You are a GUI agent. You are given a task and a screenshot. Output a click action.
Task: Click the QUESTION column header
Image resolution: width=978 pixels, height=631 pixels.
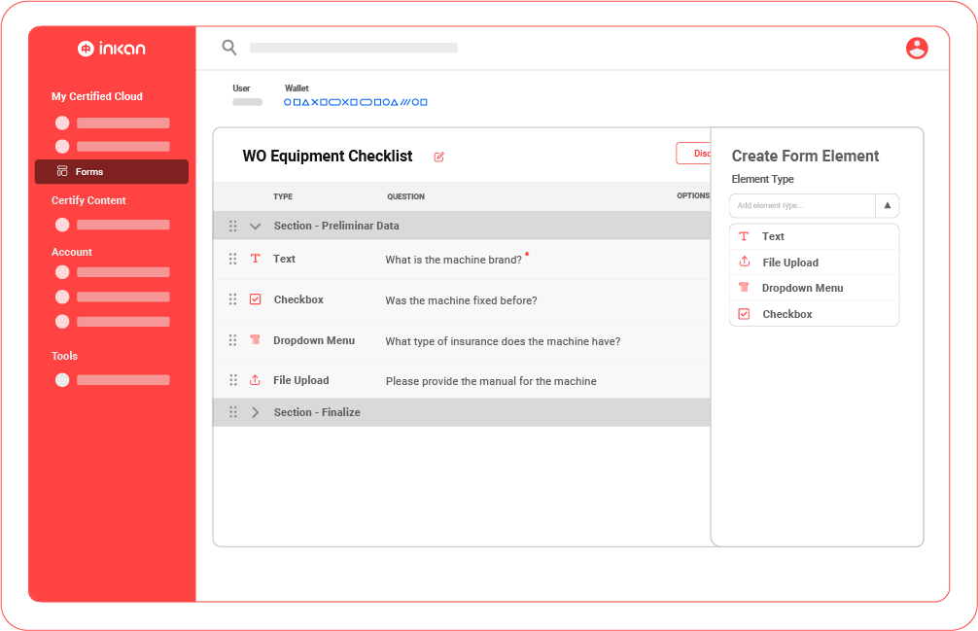pyautogui.click(x=406, y=196)
